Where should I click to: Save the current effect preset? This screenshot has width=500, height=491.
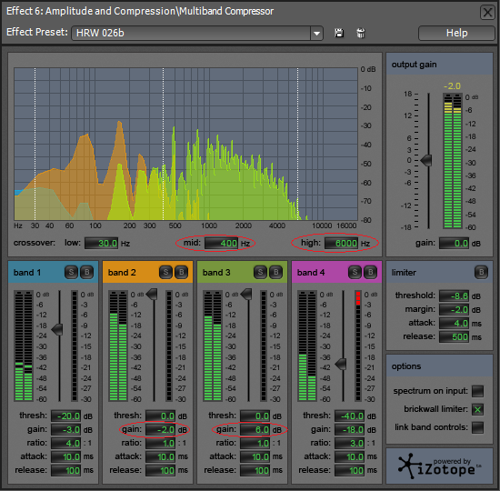tap(339, 33)
